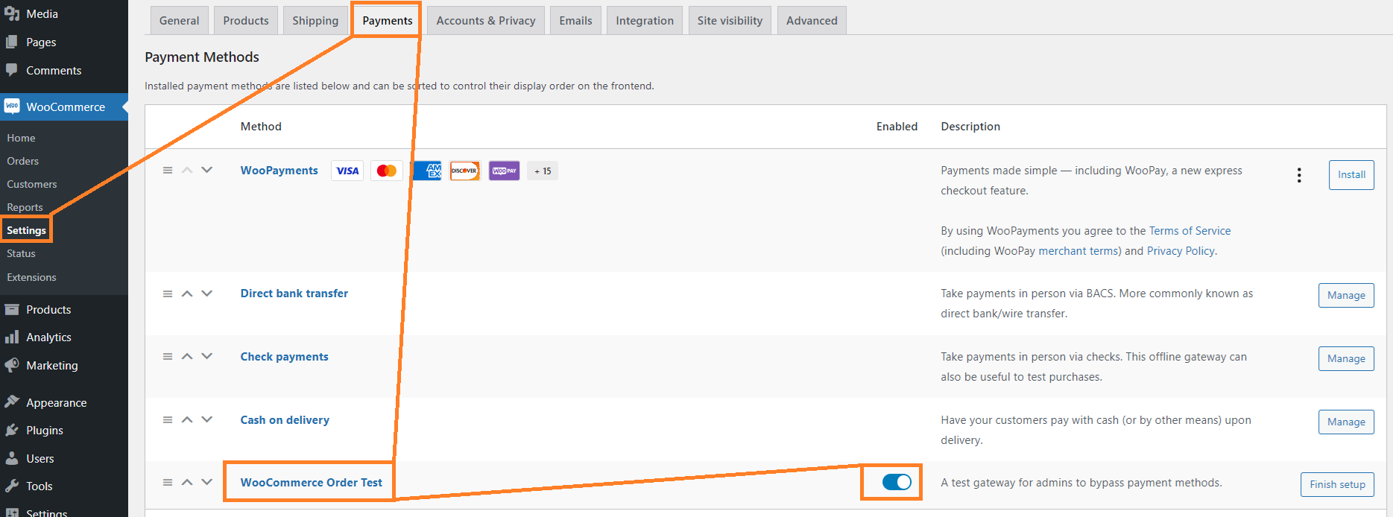Click the Appearance paintbrush icon
1393x517 pixels.
12,402
